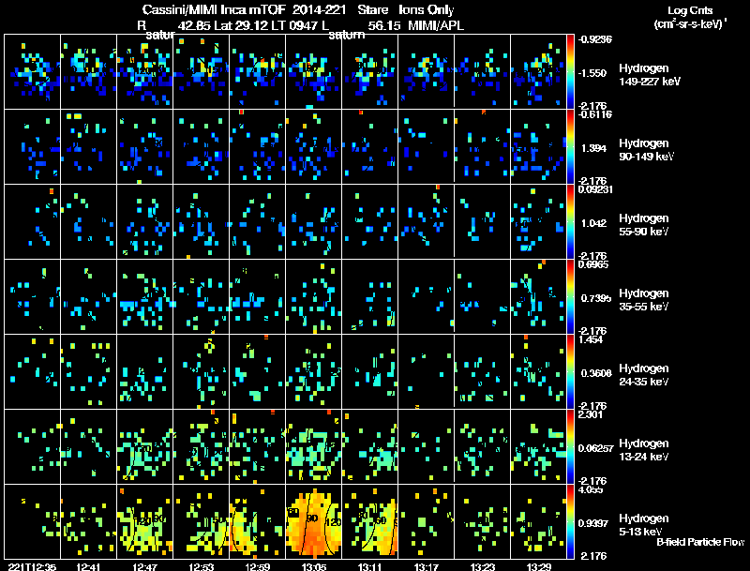
Task: Click the color bar beside 24-35 keV row
Action: [x=570, y=372]
